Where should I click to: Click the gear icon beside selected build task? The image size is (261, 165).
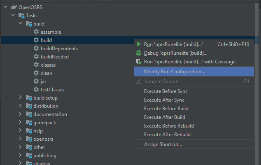point(36,40)
